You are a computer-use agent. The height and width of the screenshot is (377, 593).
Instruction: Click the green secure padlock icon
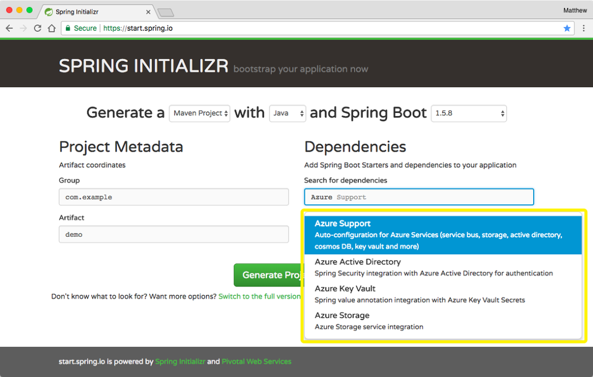pyautogui.click(x=68, y=28)
